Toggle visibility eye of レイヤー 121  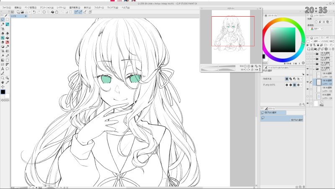tap(308, 82)
